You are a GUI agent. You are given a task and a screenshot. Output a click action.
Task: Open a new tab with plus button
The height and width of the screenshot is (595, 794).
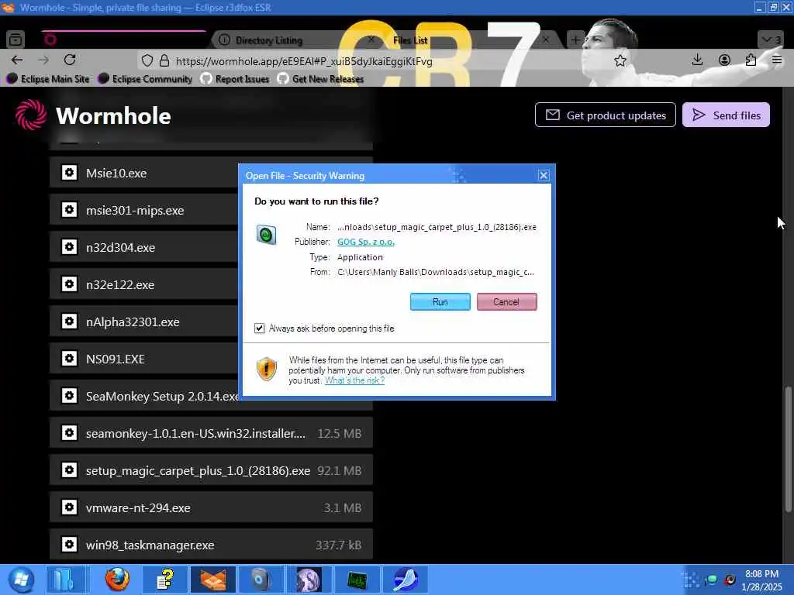[575, 40]
